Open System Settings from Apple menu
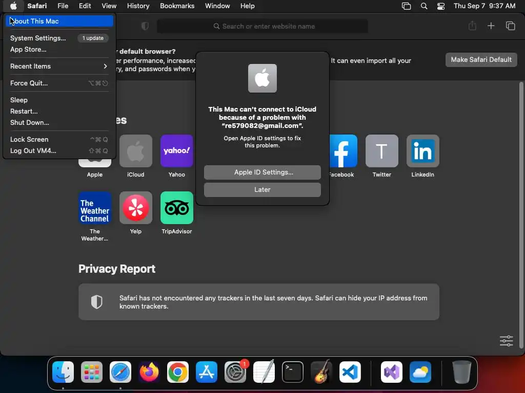Screen dimensions: 525x393 [59, 38]
